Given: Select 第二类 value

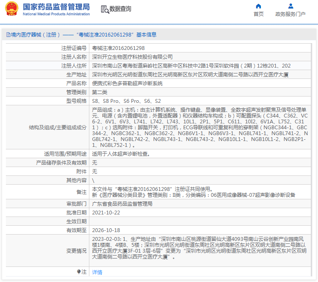Looking at the screenshot, I should (99, 92).
